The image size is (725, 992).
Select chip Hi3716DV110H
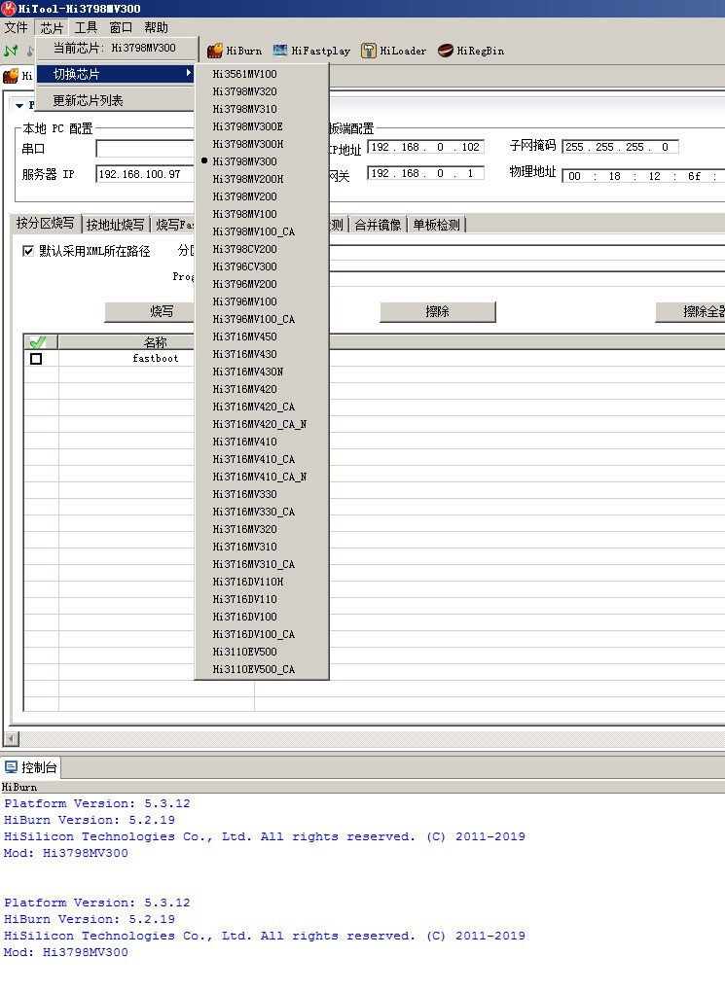coord(262,582)
